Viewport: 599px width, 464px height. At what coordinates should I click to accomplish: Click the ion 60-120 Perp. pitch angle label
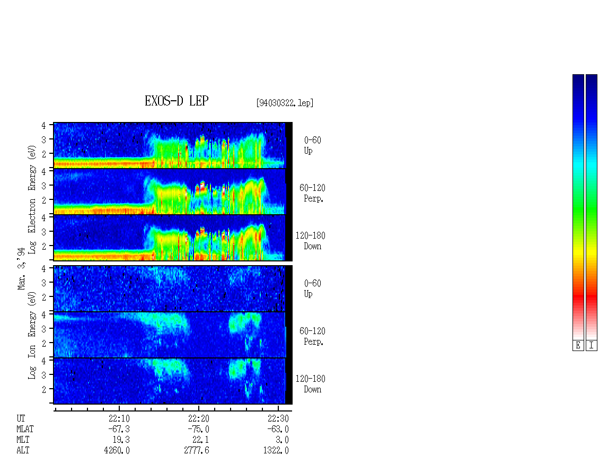click(x=312, y=336)
